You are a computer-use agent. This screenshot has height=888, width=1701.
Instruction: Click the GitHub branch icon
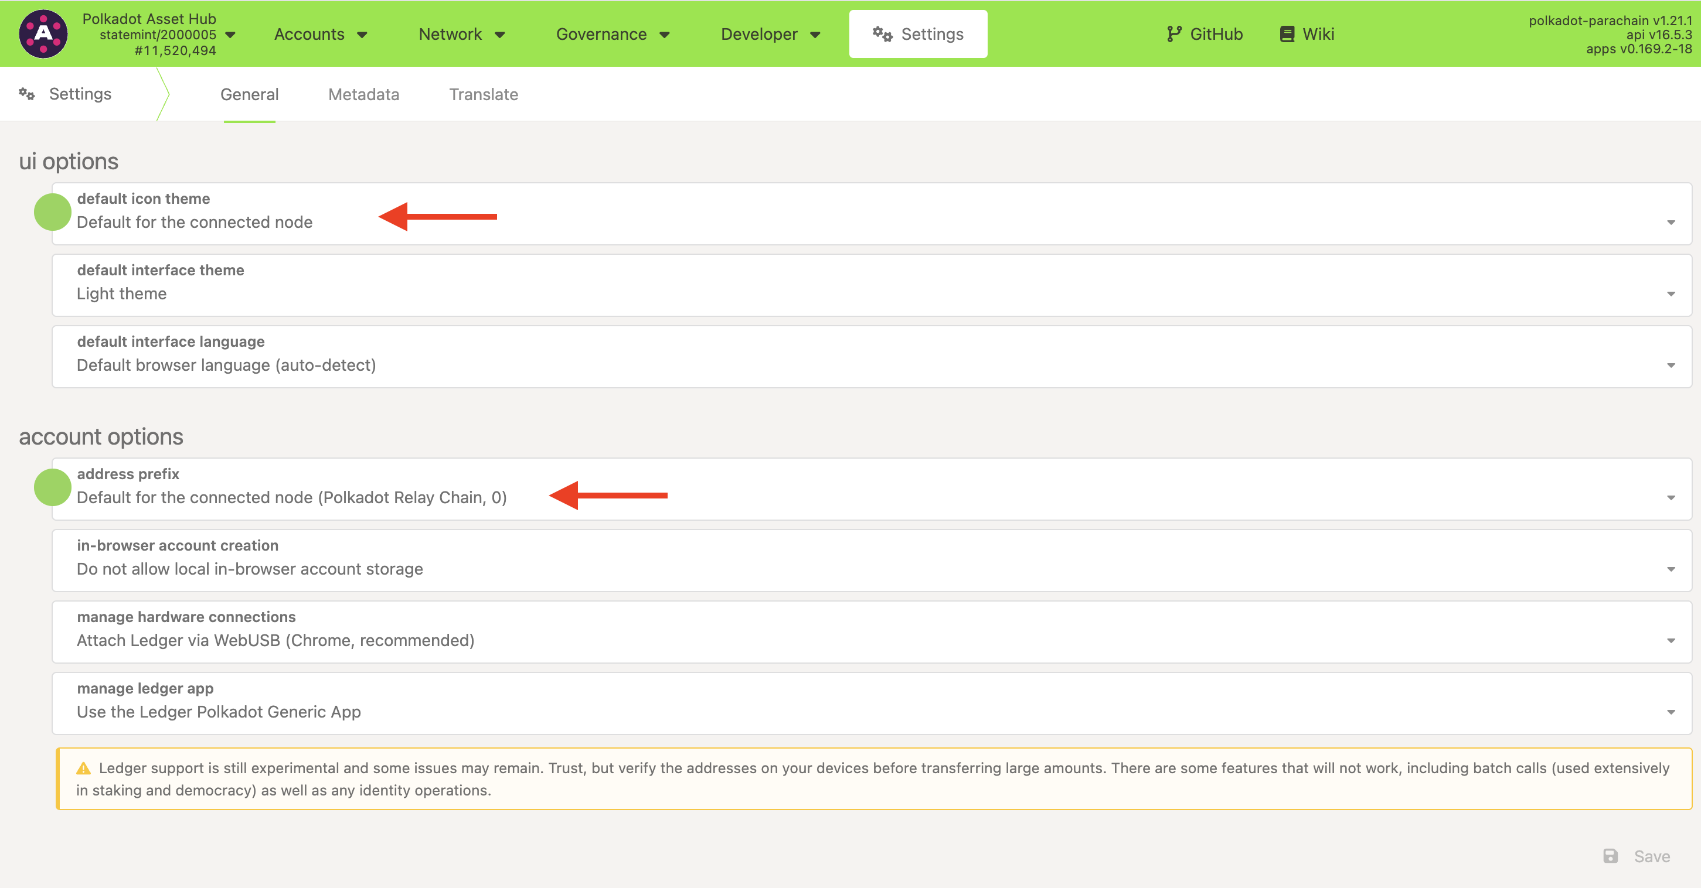tap(1173, 35)
